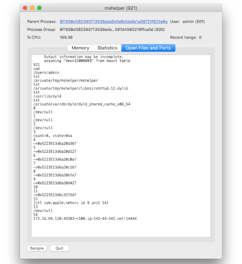Click the 0x5223513d6a20d367 entry
The width and height of the screenshot is (242, 264).
55,144
